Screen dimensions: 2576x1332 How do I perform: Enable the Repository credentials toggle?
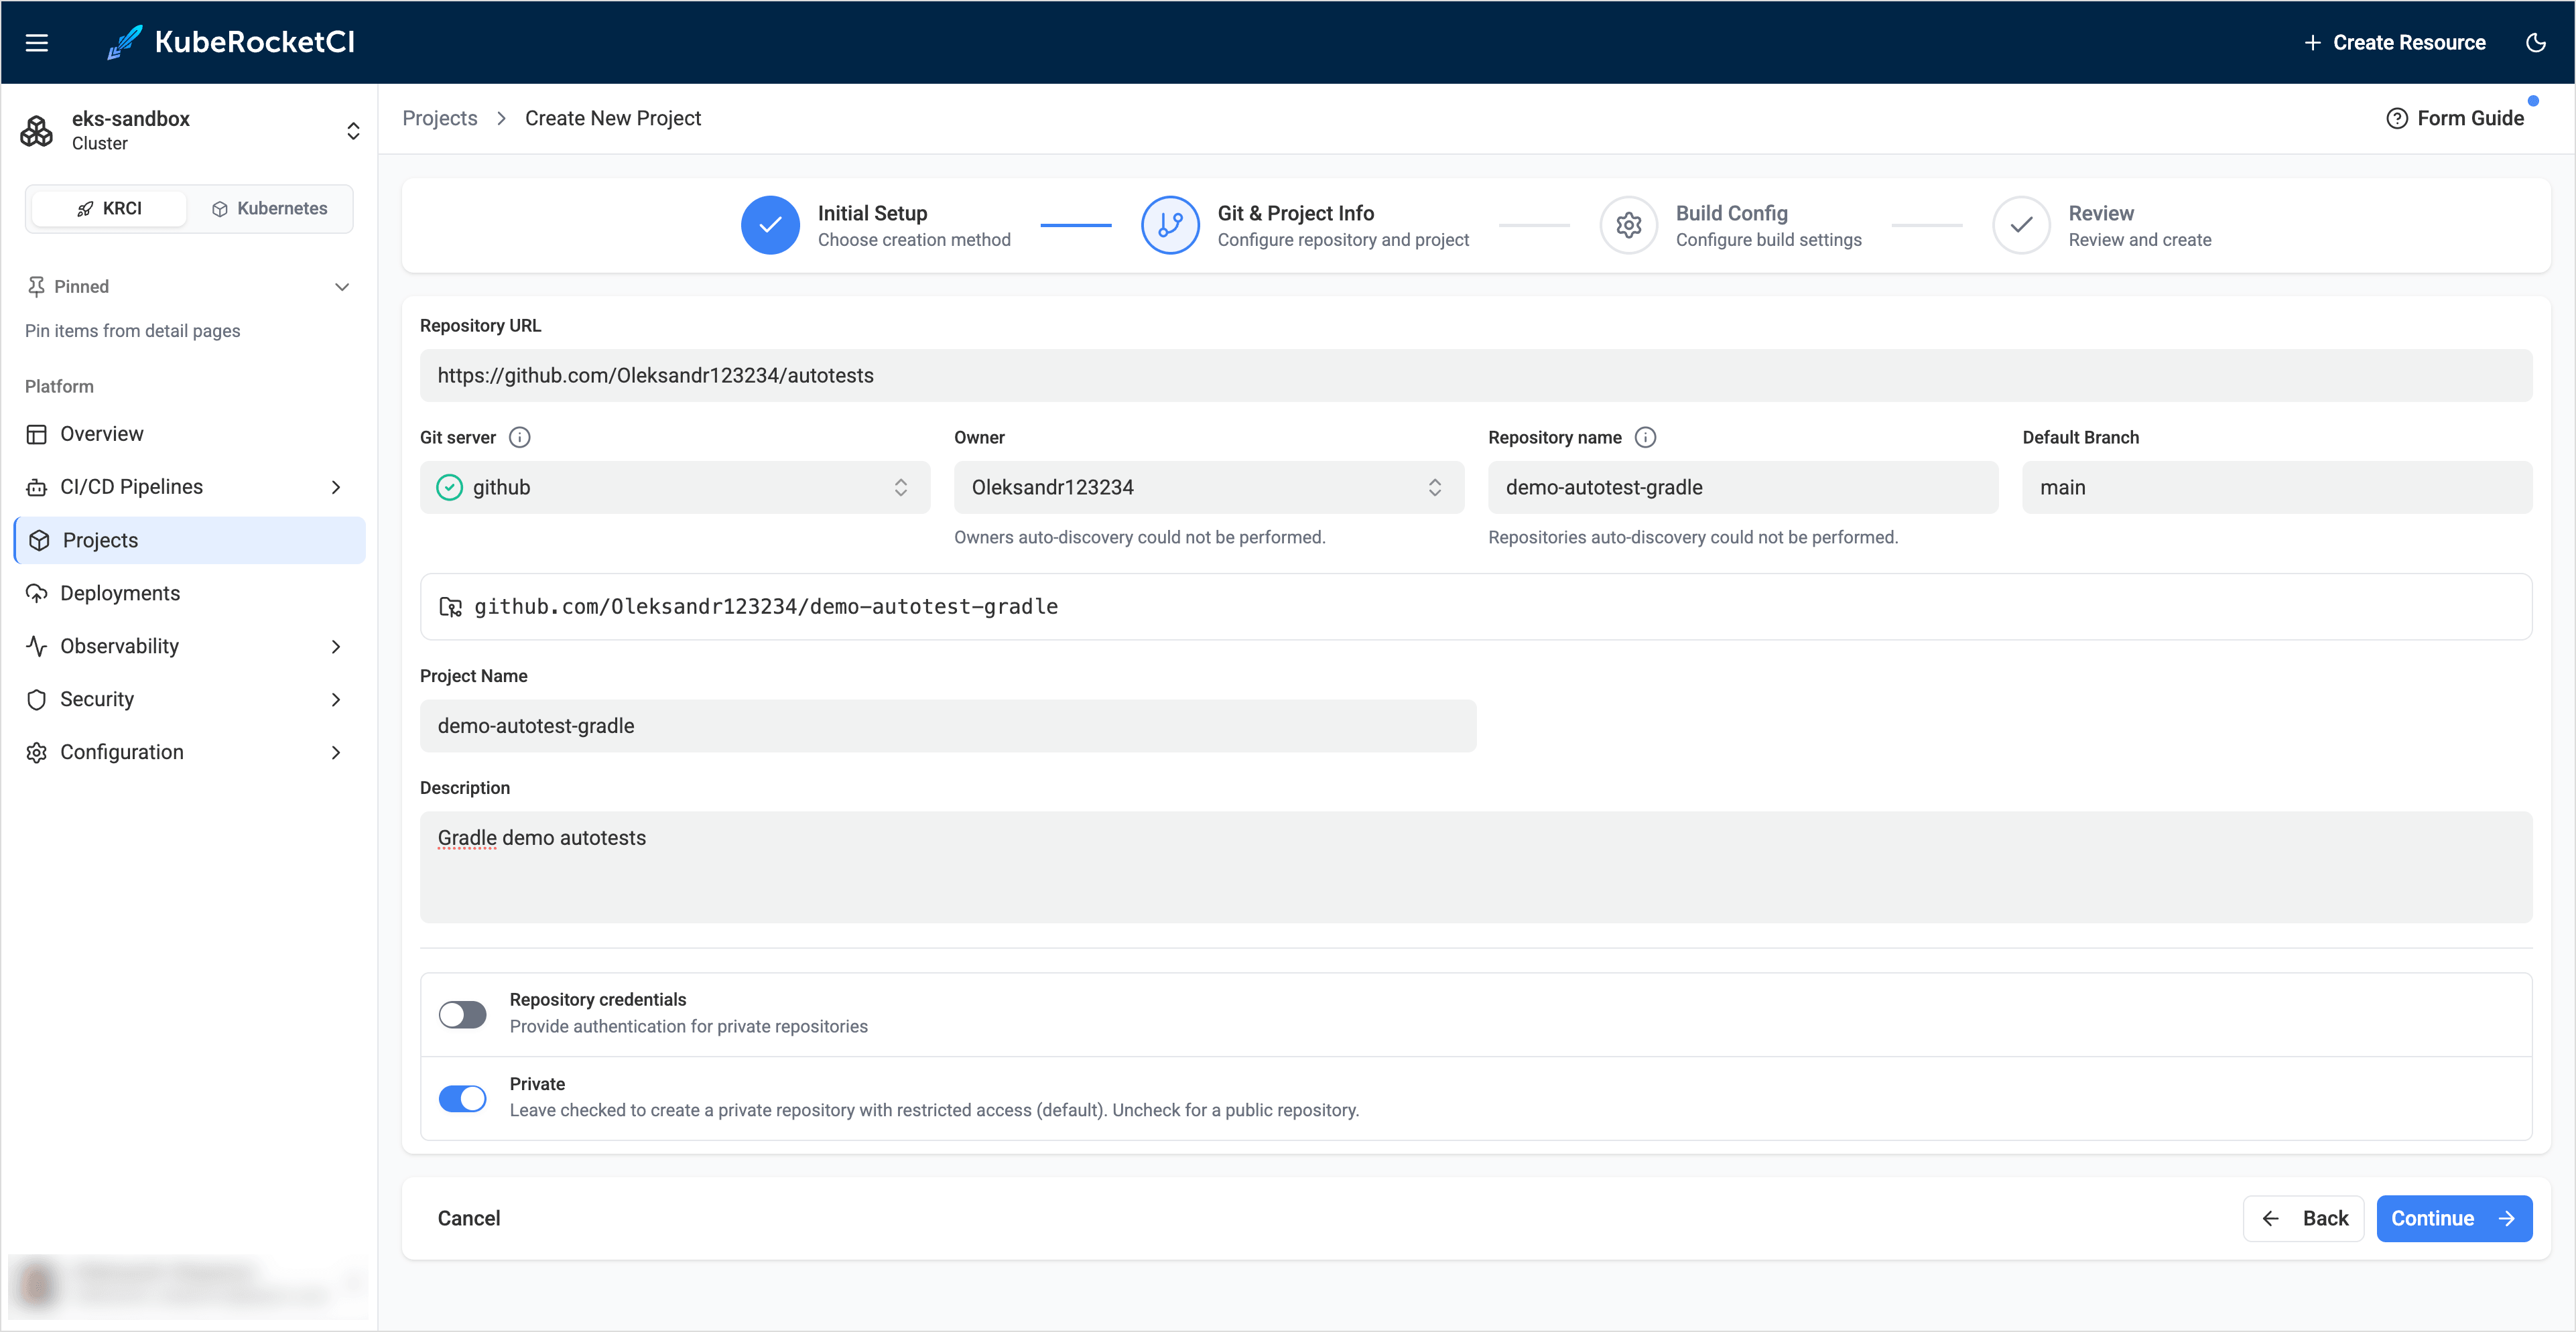(462, 1014)
